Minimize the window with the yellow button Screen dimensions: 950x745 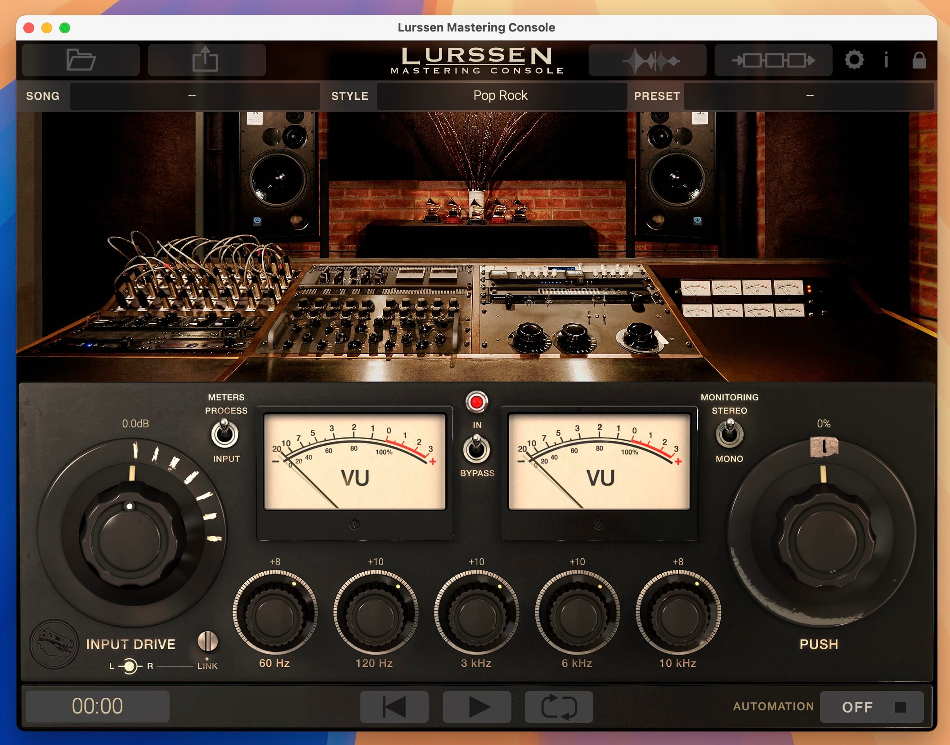[x=47, y=28]
